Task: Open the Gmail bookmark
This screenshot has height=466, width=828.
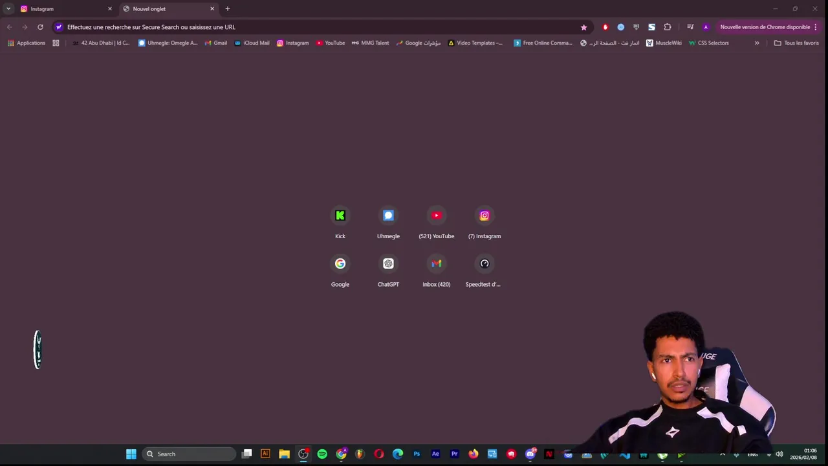Action: point(216,43)
